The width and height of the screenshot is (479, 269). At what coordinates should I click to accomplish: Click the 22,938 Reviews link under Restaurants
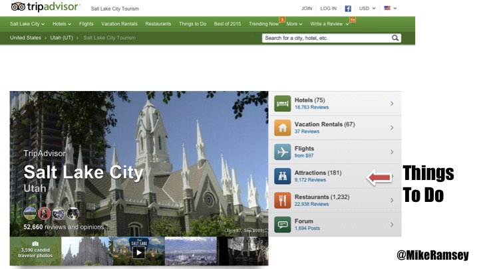[311, 204]
